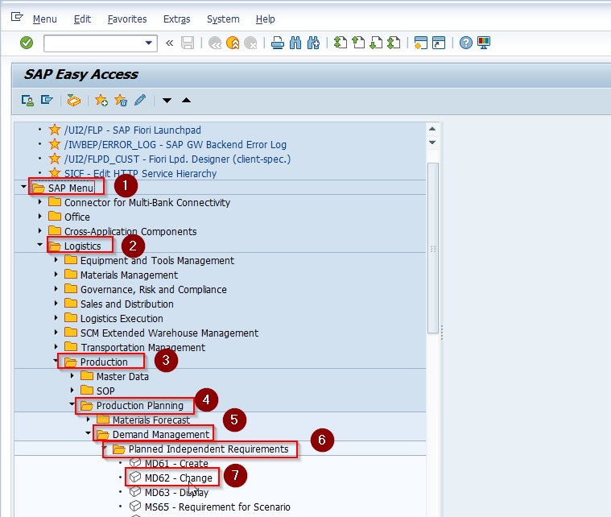Open favorite /UI2/FLP - SAP Fiori Launchpad
Viewport: 611px width, 517px height.
click(x=133, y=130)
